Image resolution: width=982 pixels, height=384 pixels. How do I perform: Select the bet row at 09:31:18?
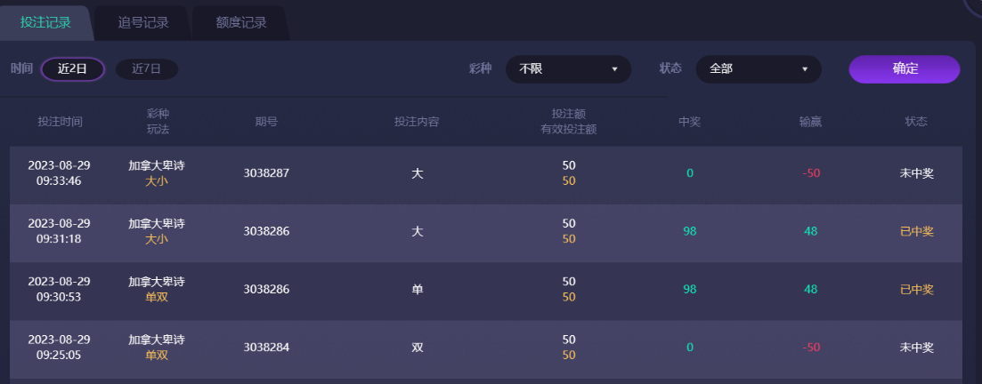pos(486,231)
